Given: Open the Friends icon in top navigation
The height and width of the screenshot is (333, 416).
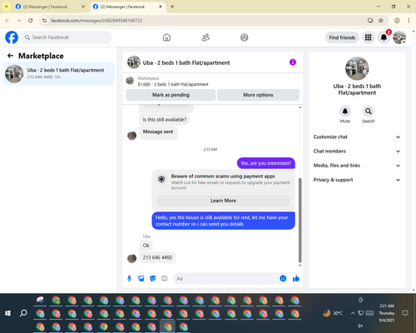Looking at the screenshot, I should 206,37.
